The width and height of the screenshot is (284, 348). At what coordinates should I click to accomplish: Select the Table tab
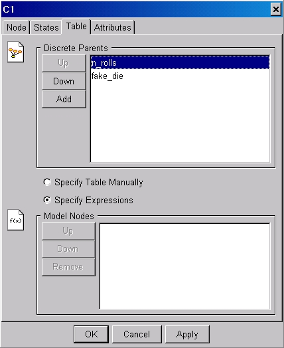76,26
